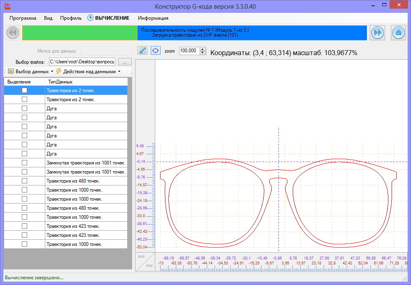Screen dimensions: 411x285
Task: Tick the checkbox for first Траектория из 2 точек
Action: [24, 90]
